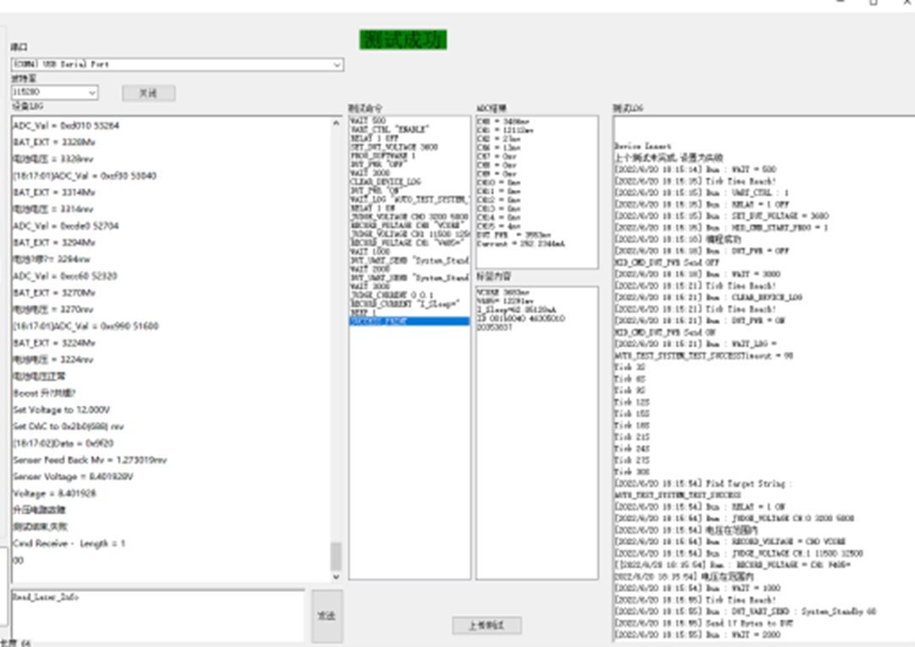Click scroll-down arrow in device log
915x647 pixels.
click(x=335, y=576)
